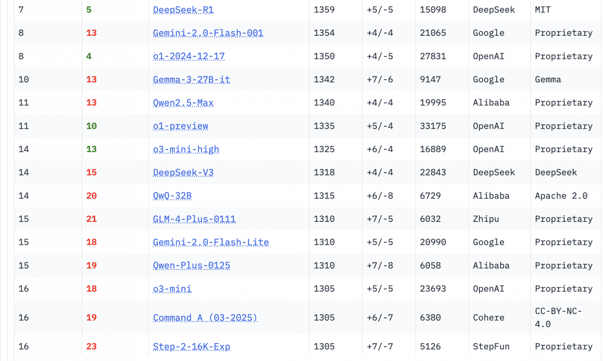Click the red rank number 15
The height and width of the screenshot is (361, 603).
tap(91, 173)
